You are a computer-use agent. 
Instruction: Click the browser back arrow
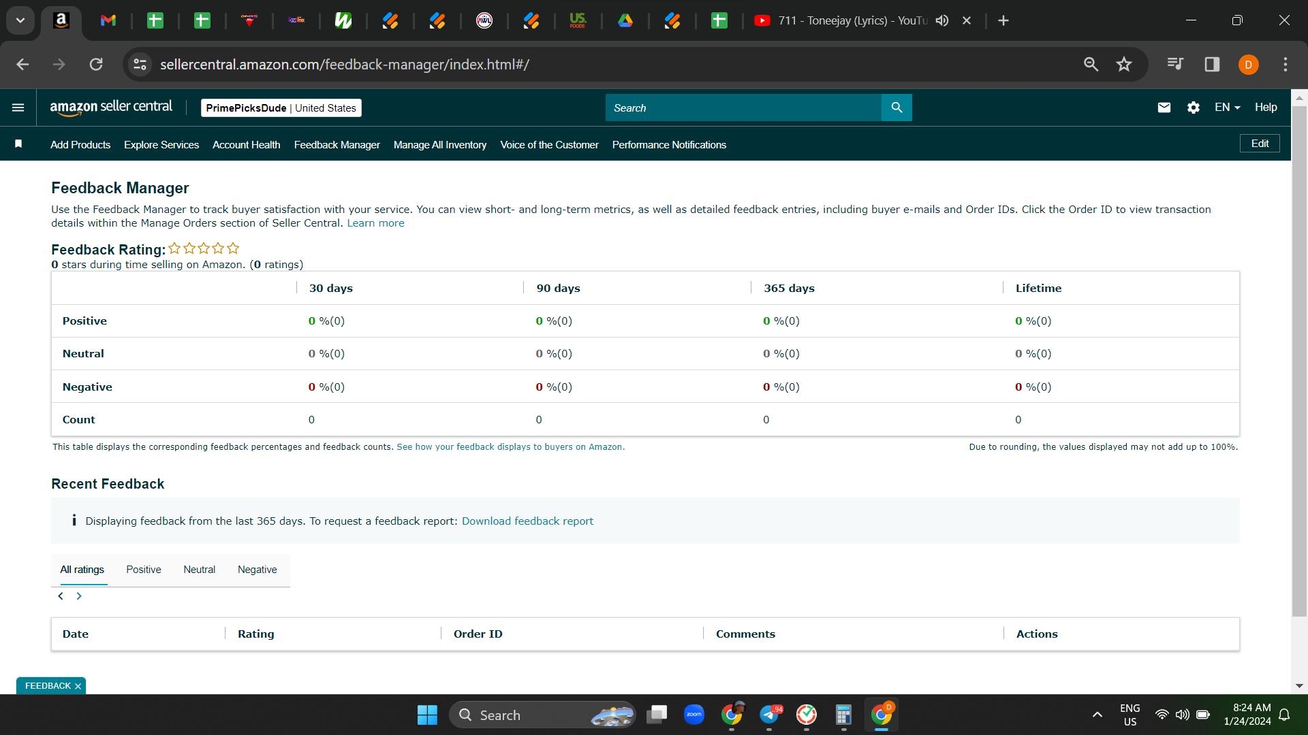tap(22, 64)
